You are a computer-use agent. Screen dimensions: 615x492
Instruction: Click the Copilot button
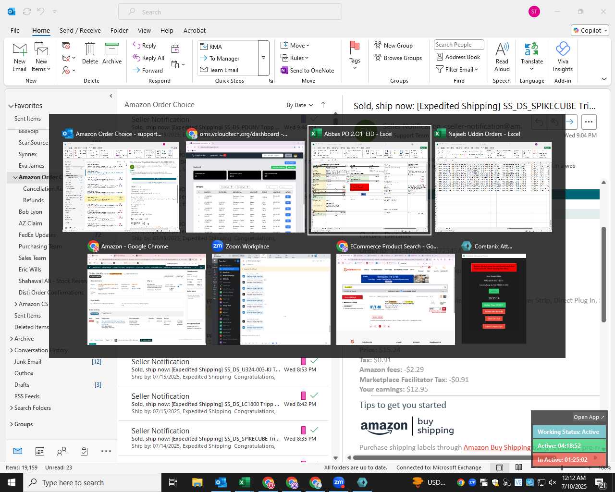pos(590,30)
